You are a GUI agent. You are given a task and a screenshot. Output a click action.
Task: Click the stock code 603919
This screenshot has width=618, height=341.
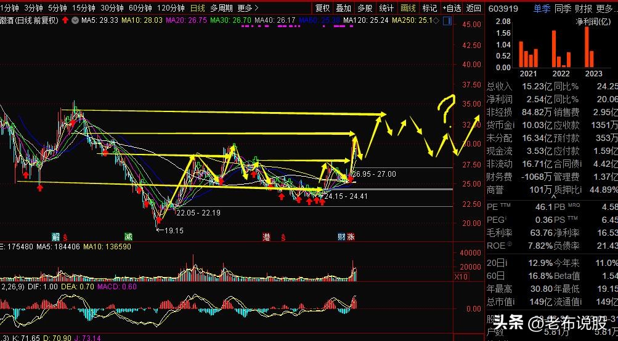pos(503,8)
